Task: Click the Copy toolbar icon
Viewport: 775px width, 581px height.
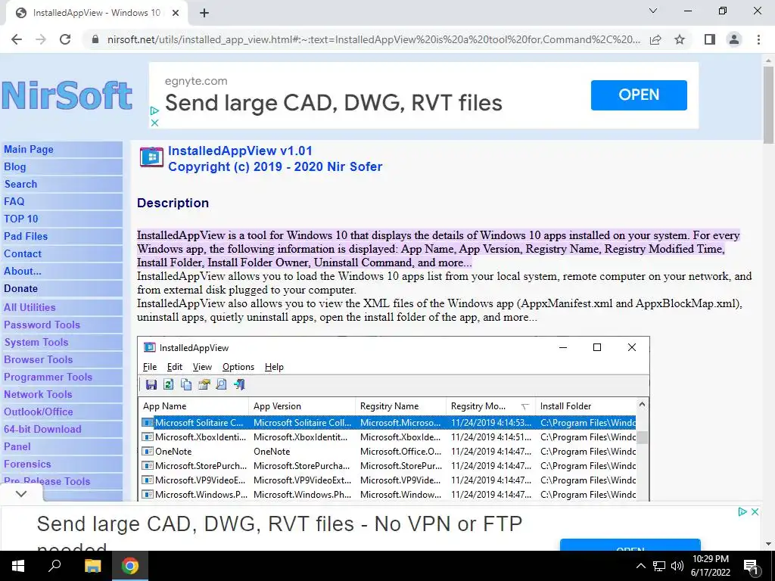Action: pos(186,384)
